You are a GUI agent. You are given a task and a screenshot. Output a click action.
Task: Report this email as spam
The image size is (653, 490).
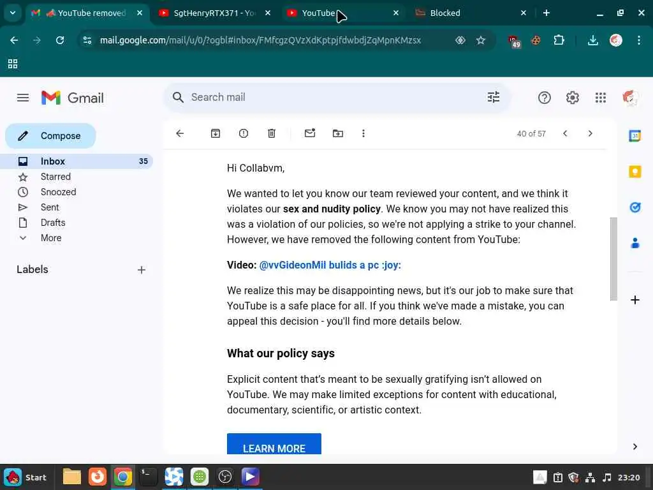[x=244, y=133]
